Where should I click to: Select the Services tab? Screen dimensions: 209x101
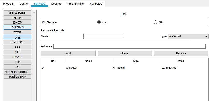click(x=39, y=4)
